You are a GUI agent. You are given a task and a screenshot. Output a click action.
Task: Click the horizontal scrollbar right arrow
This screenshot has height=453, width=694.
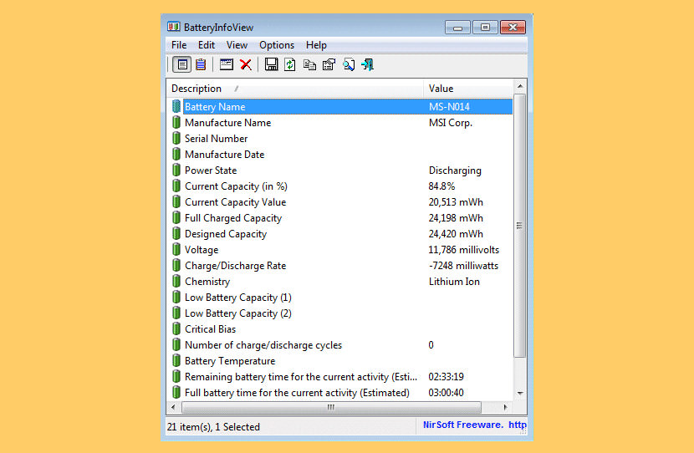pos(506,407)
